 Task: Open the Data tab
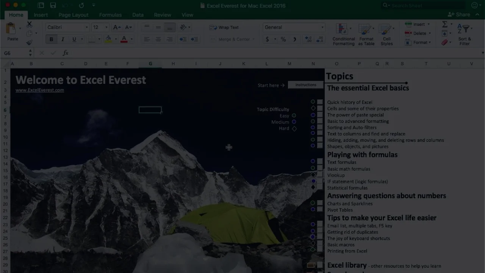pos(138,15)
